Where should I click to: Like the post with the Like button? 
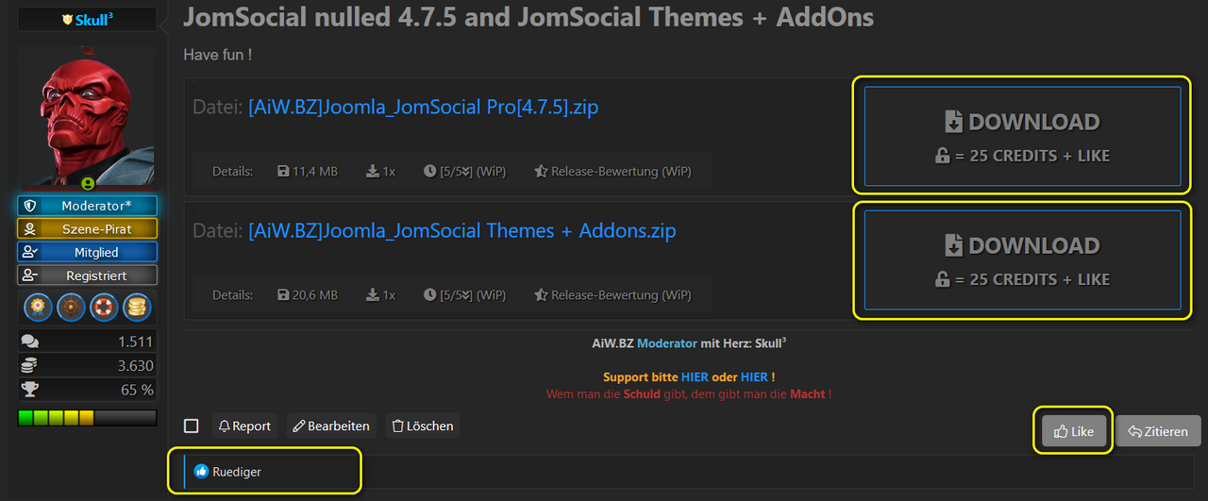click(1074, 431)
